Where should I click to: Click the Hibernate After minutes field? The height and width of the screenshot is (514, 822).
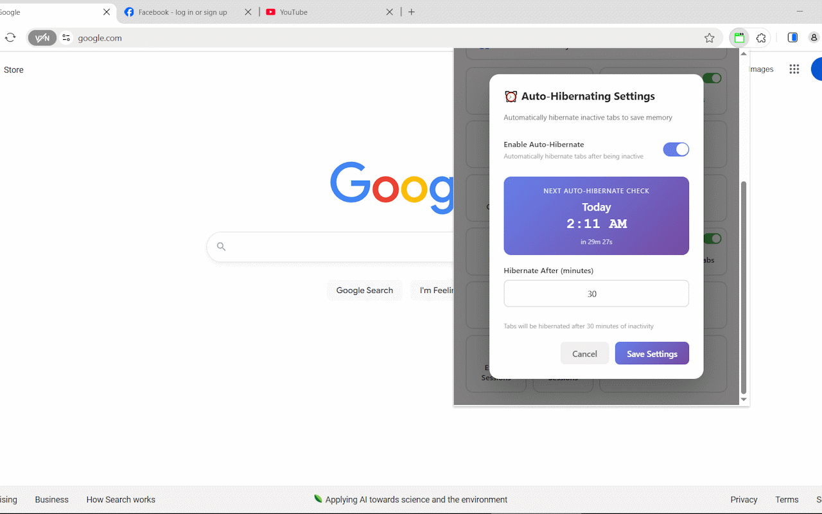596,294
